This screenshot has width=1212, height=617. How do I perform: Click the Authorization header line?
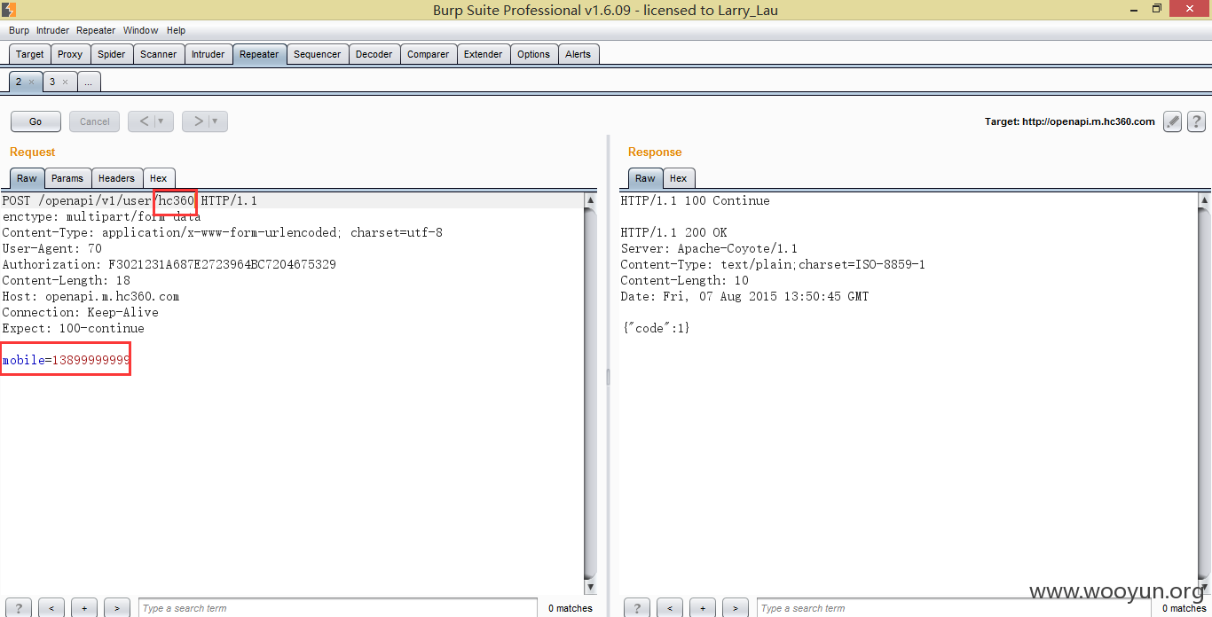(169, 264)
